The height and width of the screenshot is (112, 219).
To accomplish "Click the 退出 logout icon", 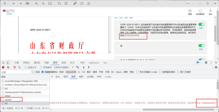I will pos(210,12).
